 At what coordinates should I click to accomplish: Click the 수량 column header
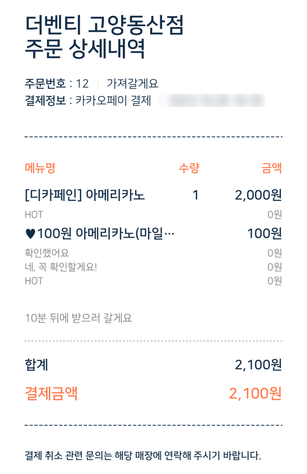189,168
